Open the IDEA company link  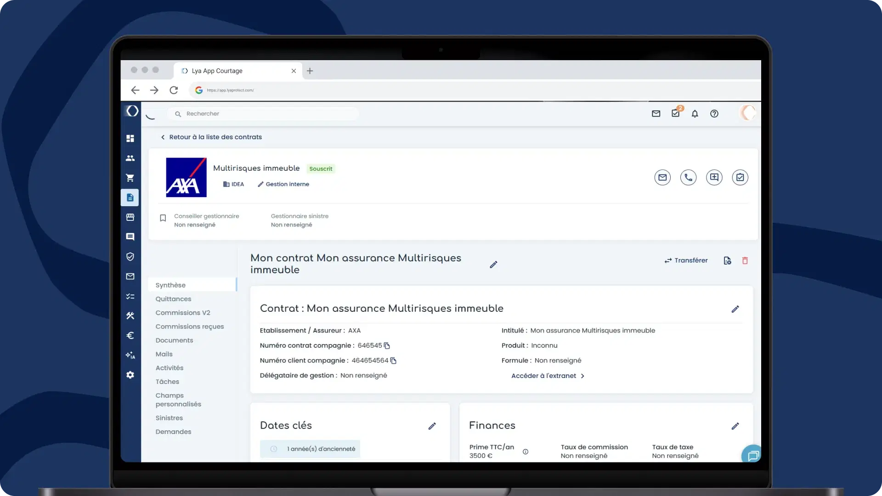233,184
